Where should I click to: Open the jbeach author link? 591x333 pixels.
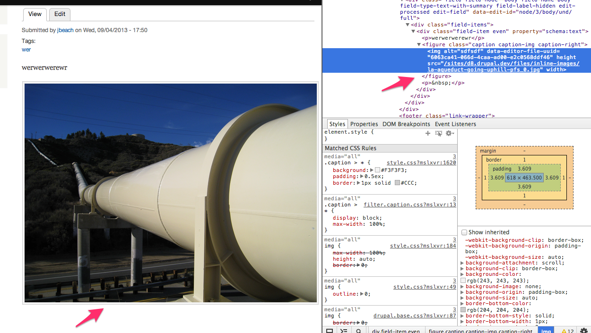(x=66, y=30)
